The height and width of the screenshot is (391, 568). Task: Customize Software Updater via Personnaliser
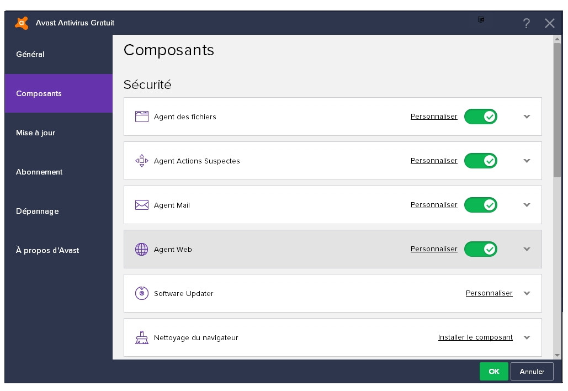pyautogui.click(x=489, y=293)
